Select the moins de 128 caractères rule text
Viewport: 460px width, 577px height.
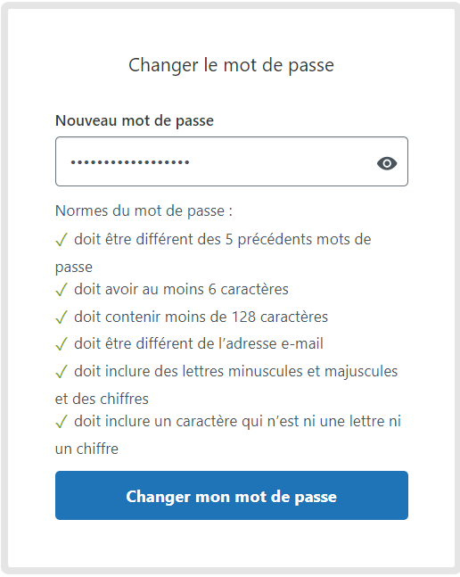(201, 317)
